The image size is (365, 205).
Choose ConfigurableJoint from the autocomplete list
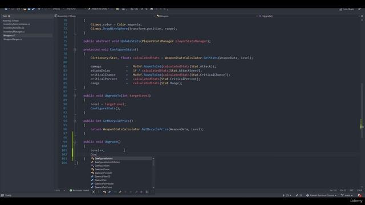(x=121, y=158)
